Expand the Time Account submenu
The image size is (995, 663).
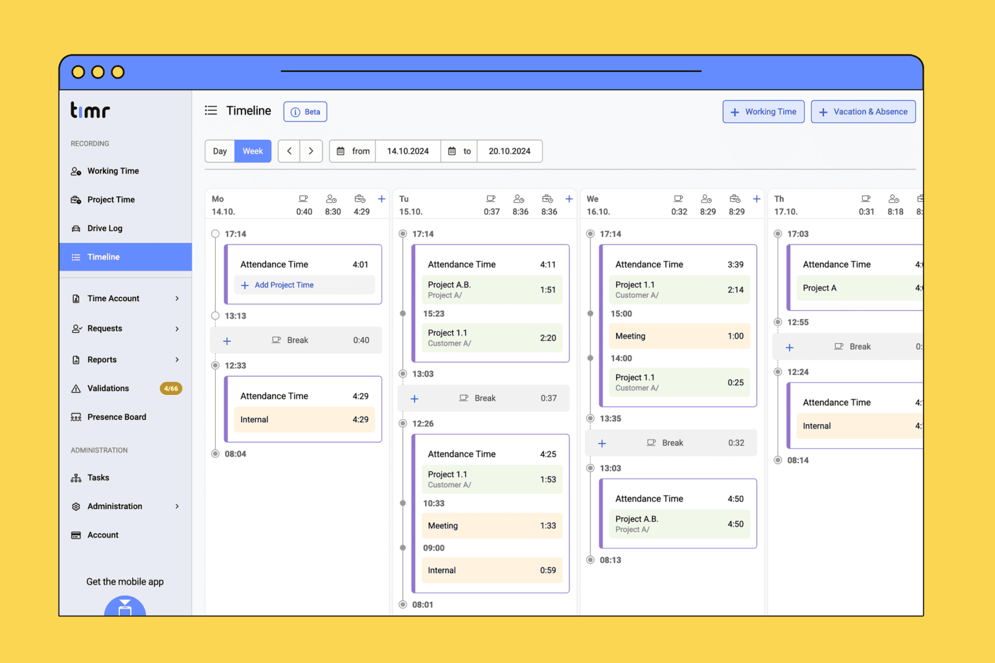tap(113, 298)
